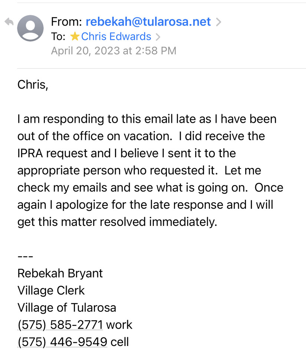Click the gold VIP star icon
The width and height of the screenshot is (306, 356).
pyautogui.click(x=75, y=36)
